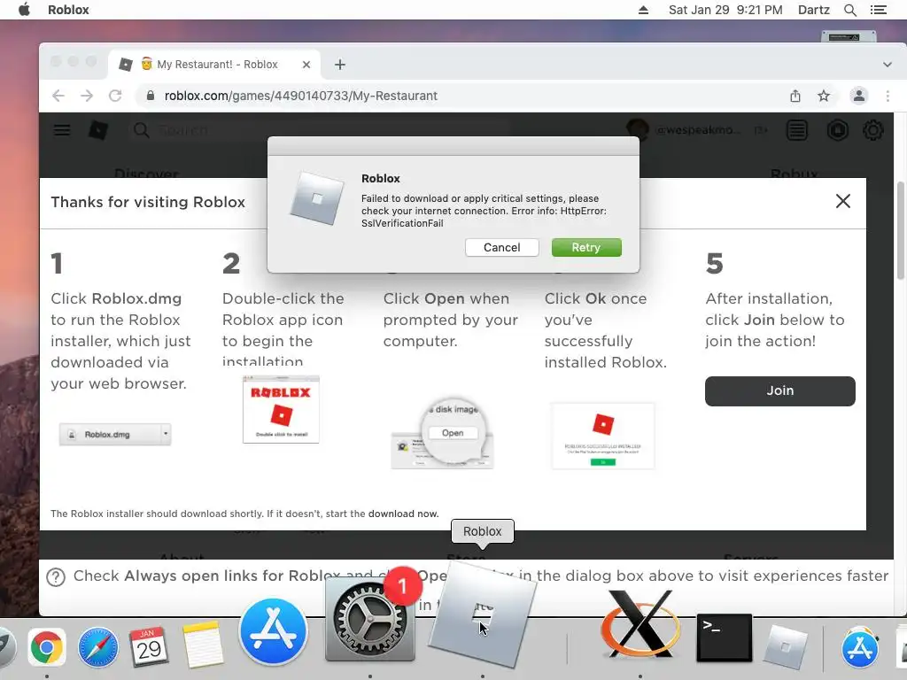
Task: Go back in browser
Action: (58, 96)
